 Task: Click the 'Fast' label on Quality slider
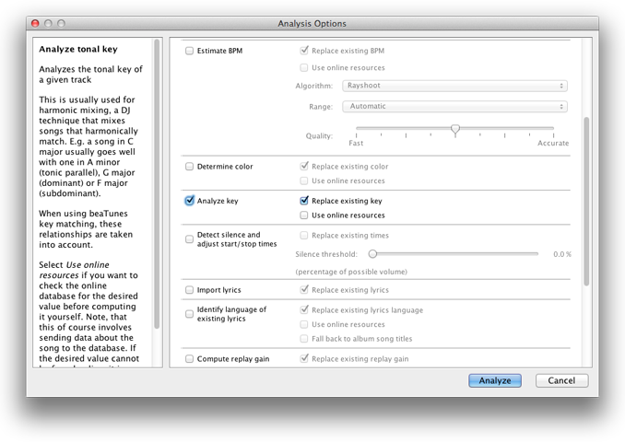[x=356, y=143]
